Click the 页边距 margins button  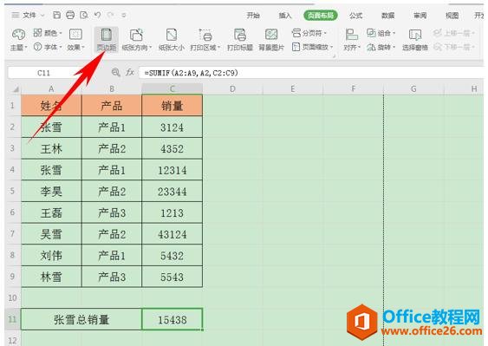(x=106, y=40)
